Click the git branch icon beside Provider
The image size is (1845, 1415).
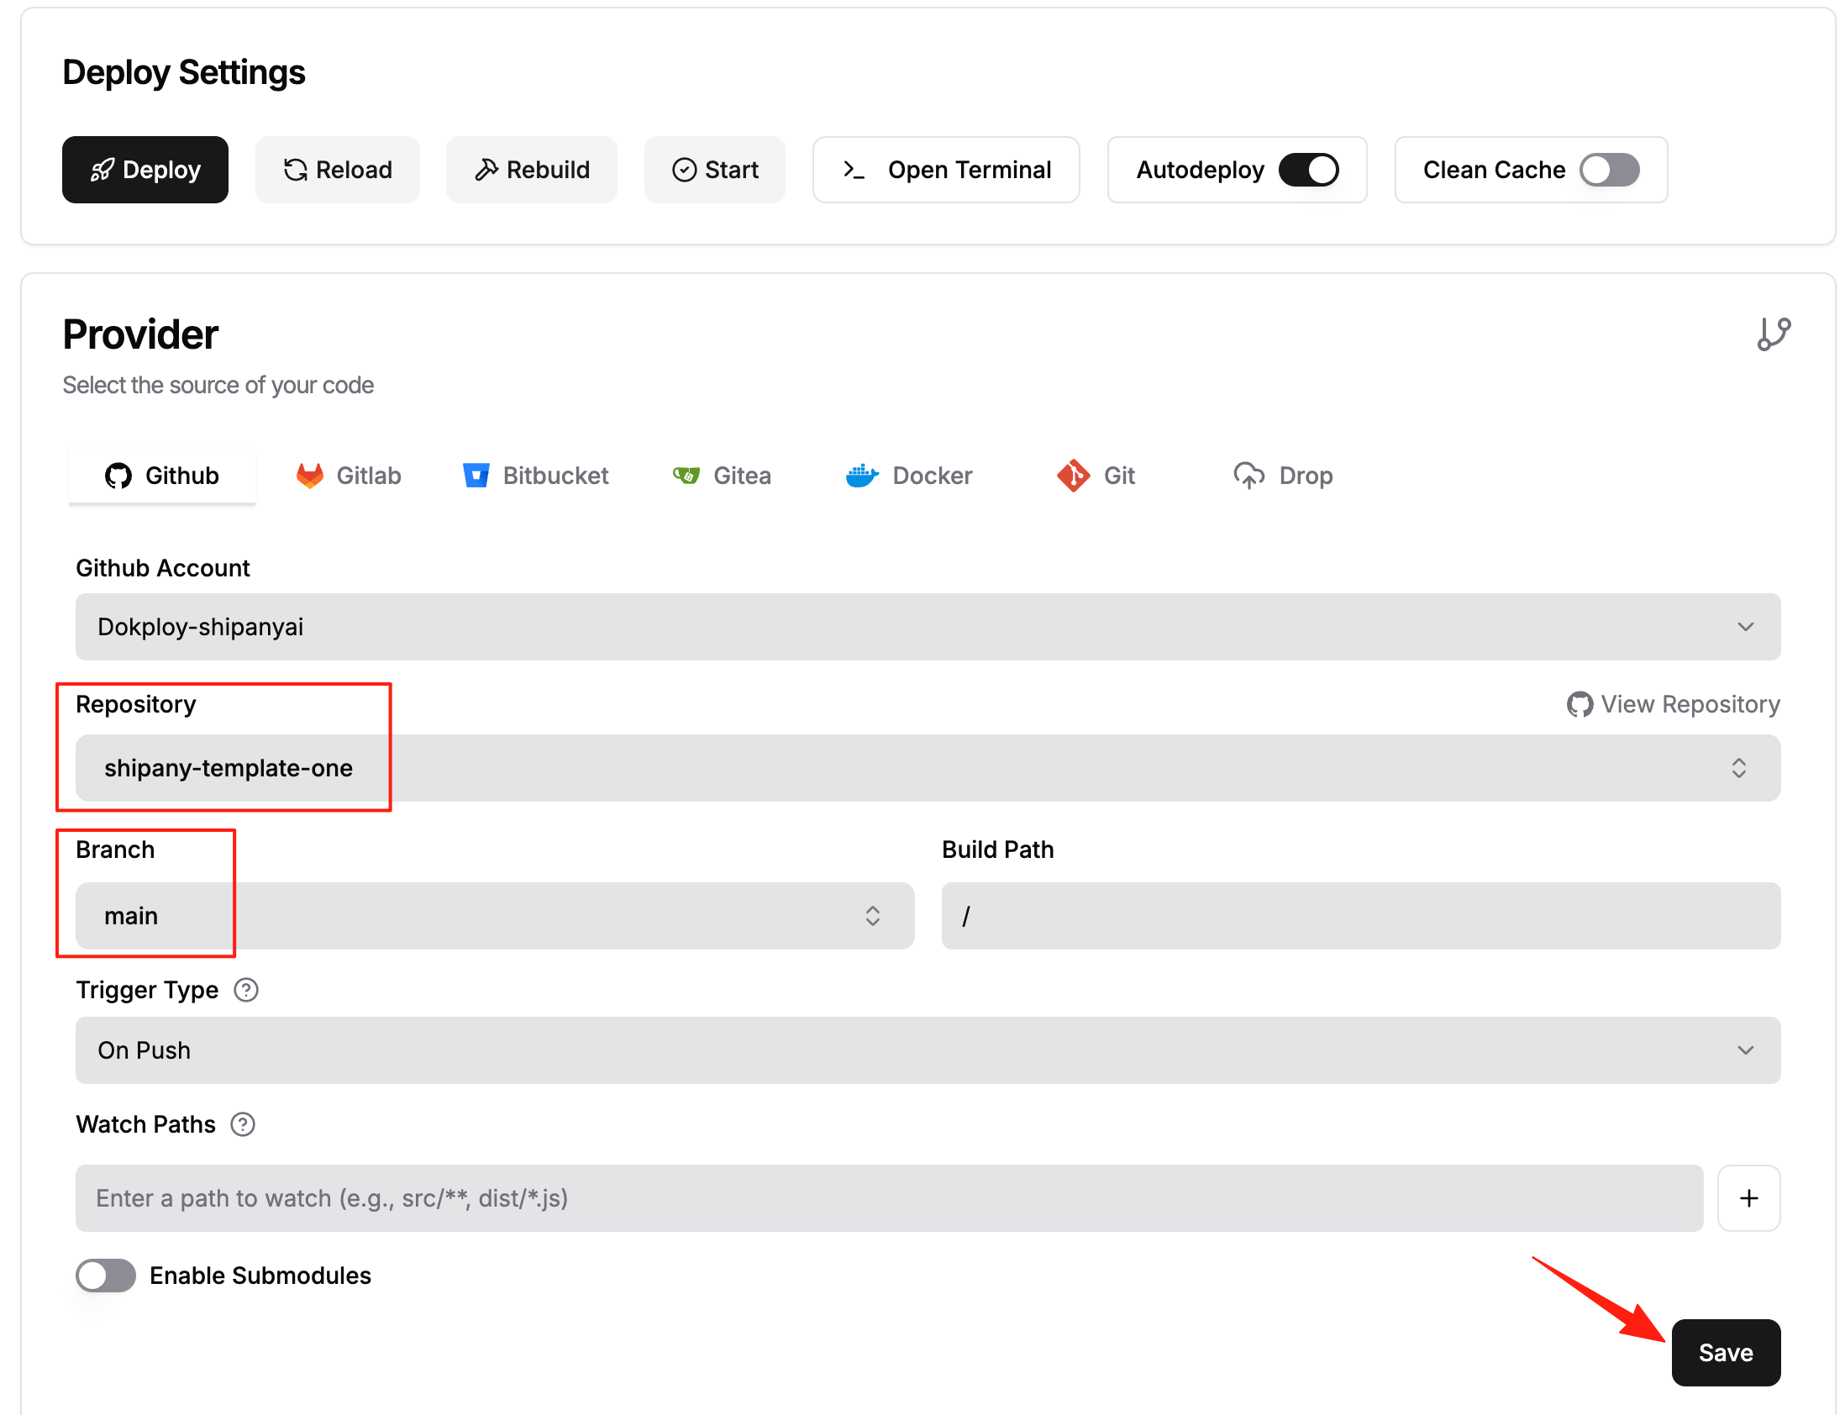click(1773, 334)
